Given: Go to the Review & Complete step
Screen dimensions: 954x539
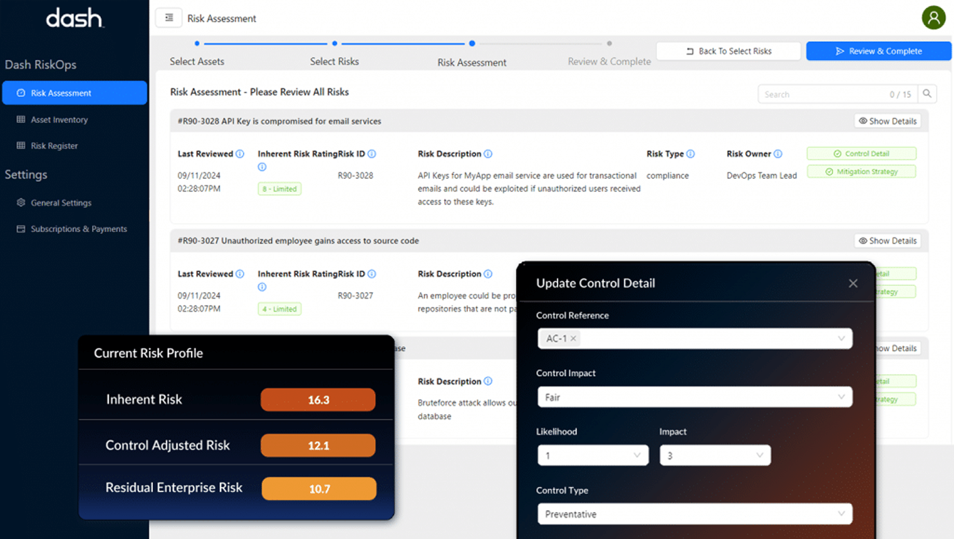Looking at the screenshot, I should click(x=609, y=61).
